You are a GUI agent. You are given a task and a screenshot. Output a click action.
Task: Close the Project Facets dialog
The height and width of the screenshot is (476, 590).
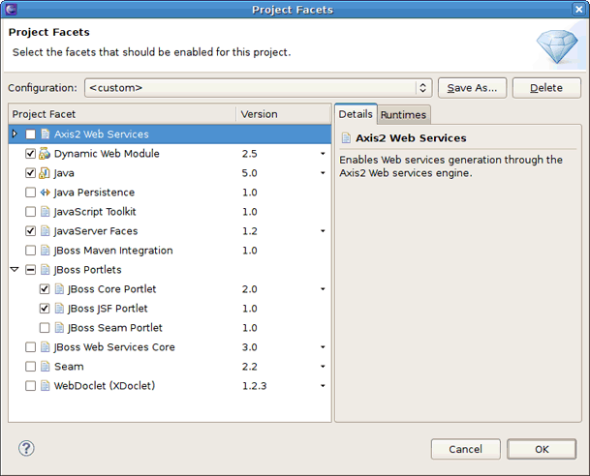(x=579, y=9)
